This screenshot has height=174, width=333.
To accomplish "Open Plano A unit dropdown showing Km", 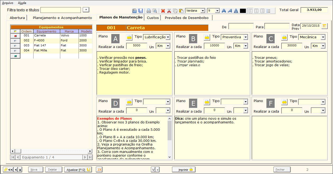I will click(x=168, y=46).
